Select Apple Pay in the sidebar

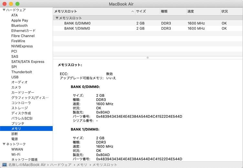coord(20,20)
